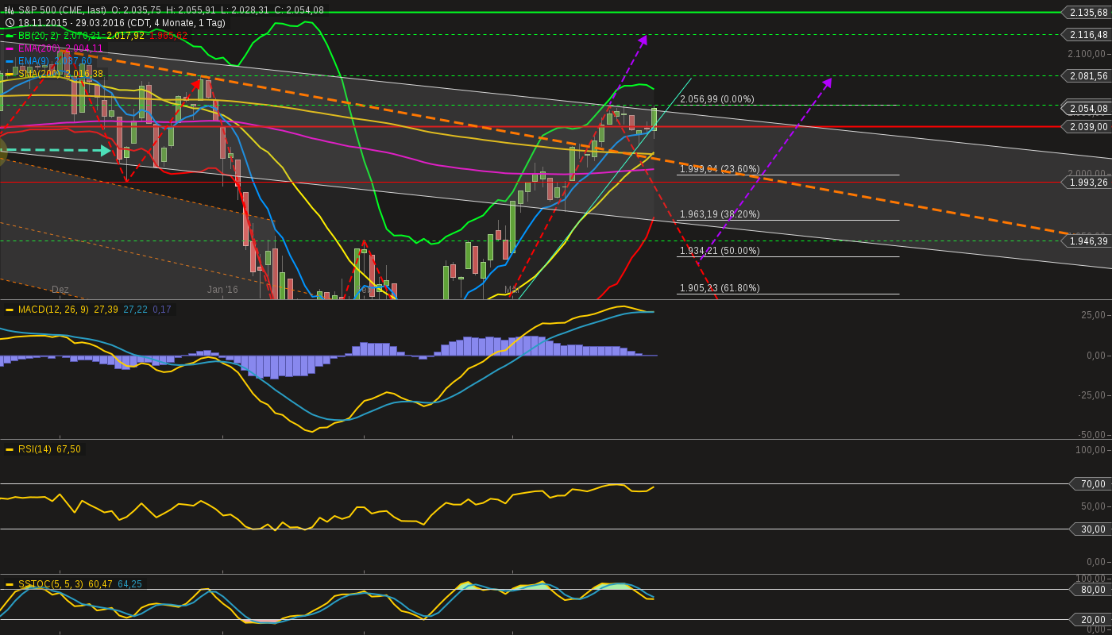The image size is (1112, 635).
Task: Click the SMA(200) value 2.016,38
Action: click(x=84, y=74)
